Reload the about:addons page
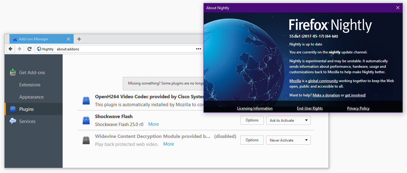The image size is (407, 173). 29,49
